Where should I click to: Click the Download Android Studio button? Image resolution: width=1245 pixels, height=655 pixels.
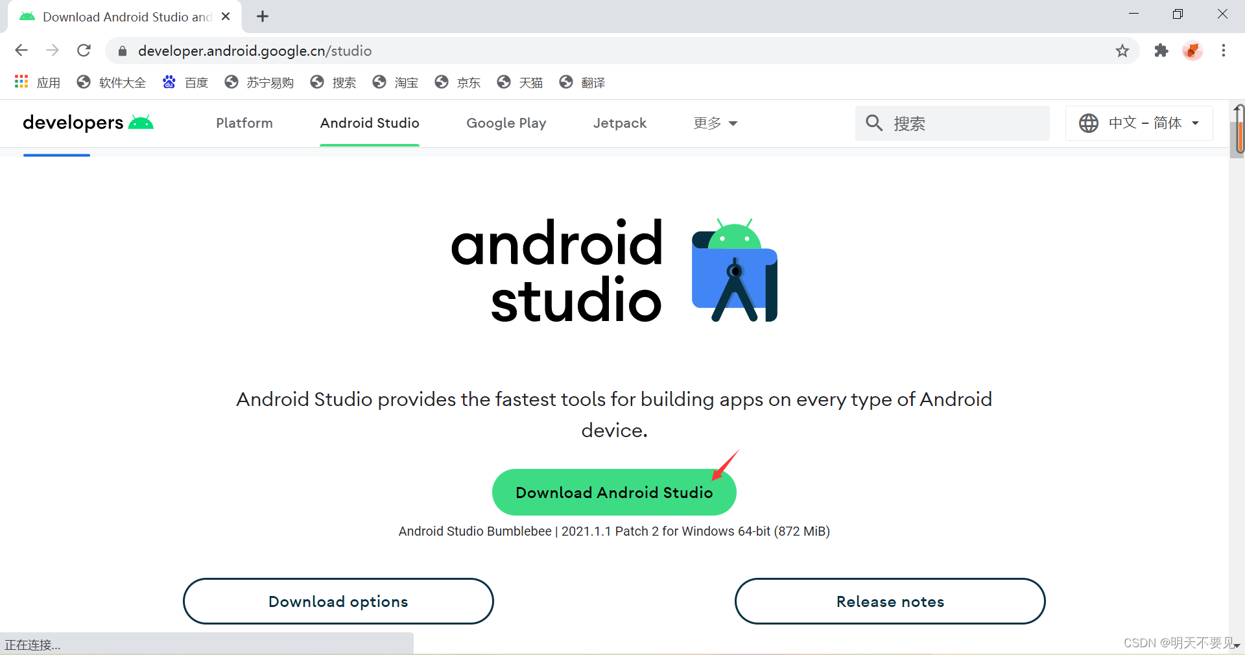[614, 492]
